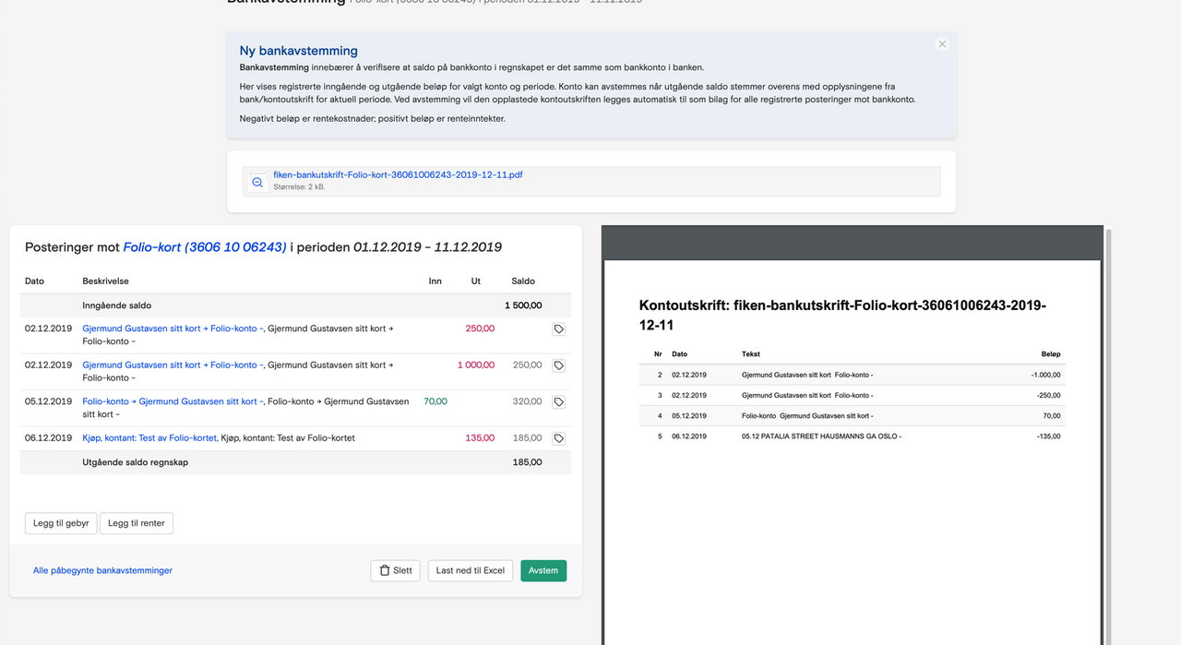The image size is (1181, 645).
Task: Click the PATALIA STREET HAUSMANNS GA OSLO text
Action: point(821,436)
